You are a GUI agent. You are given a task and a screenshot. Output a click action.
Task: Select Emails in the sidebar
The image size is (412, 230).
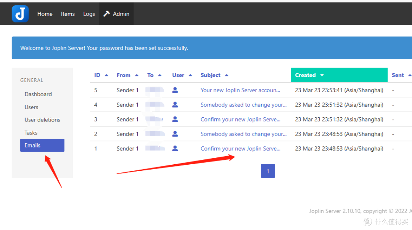coord(42,145)
